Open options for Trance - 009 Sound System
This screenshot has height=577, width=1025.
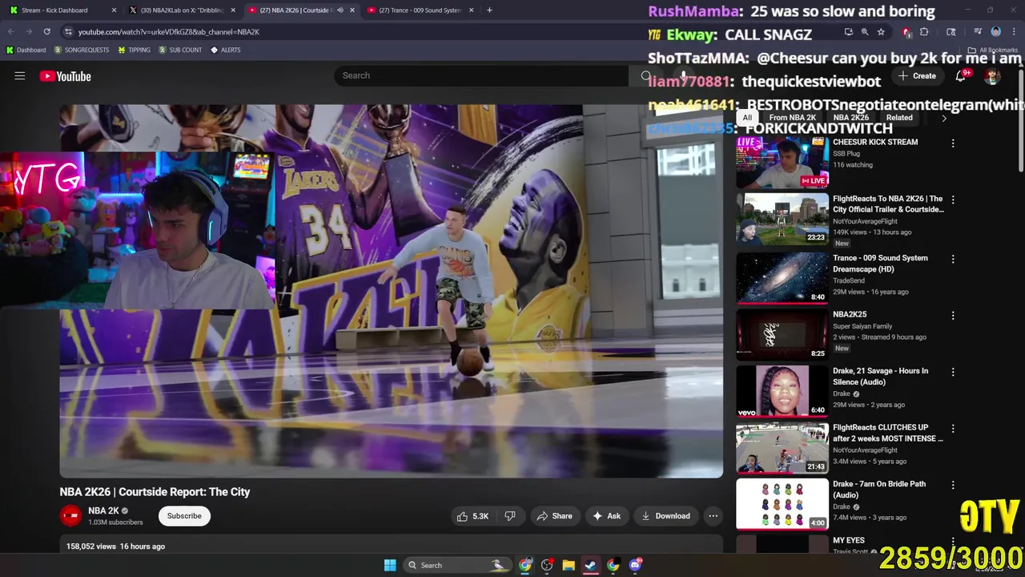[953, 259]
